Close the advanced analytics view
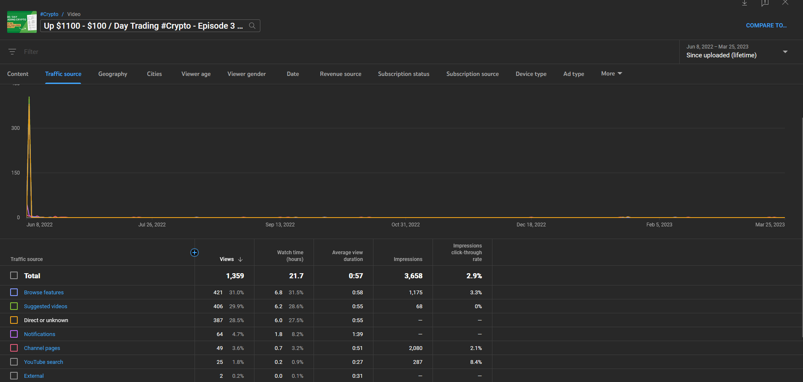 (x=785, y=3)
